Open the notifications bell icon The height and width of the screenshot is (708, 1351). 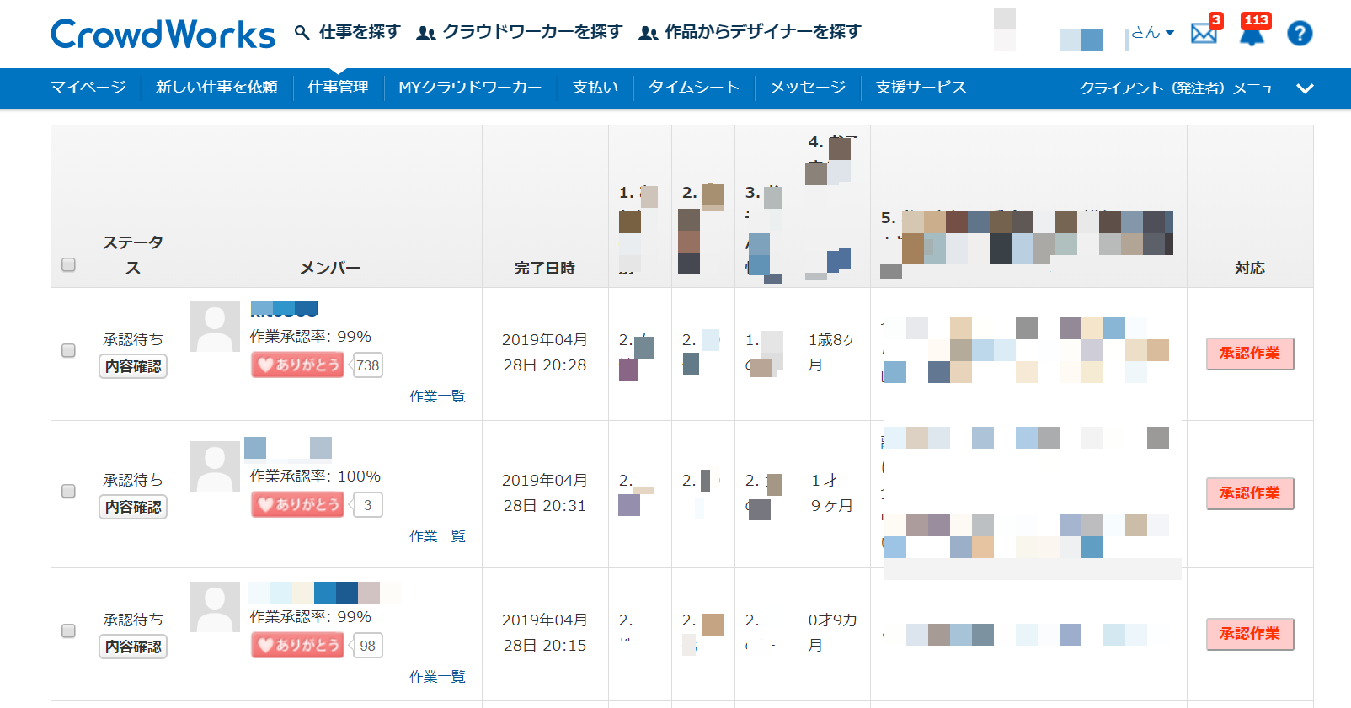tap(1252, 34)
